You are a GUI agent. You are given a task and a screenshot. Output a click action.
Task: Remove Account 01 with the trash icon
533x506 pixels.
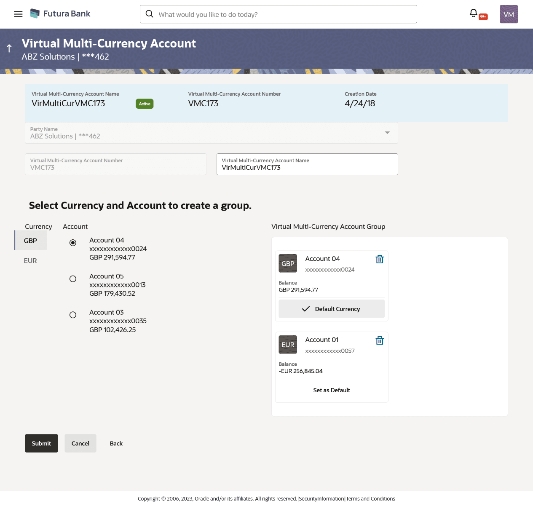[x=380, y=340]
